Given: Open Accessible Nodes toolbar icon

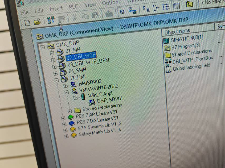Looking at the screenshot, I should 51,20.
